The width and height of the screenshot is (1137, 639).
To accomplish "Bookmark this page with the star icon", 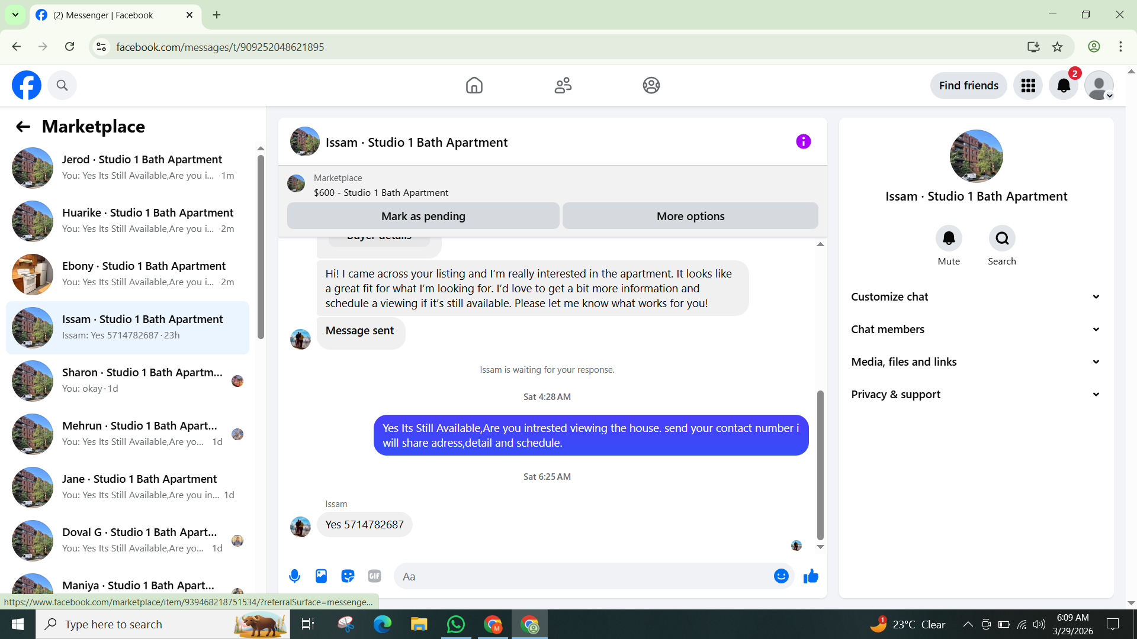I will click(1058, 47).
